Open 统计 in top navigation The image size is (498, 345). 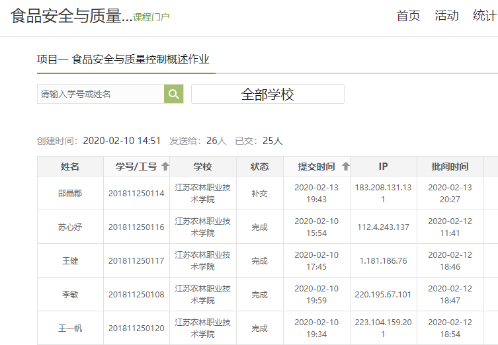pos(484,16)
